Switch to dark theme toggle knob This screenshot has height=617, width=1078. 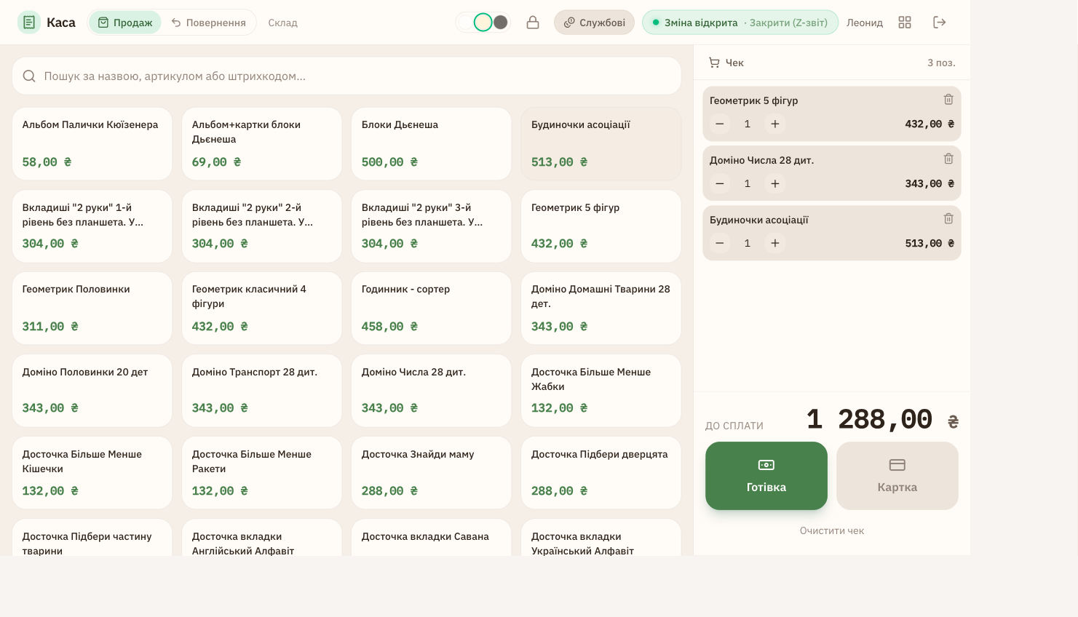pyautogui.click(x=501, y=23)
